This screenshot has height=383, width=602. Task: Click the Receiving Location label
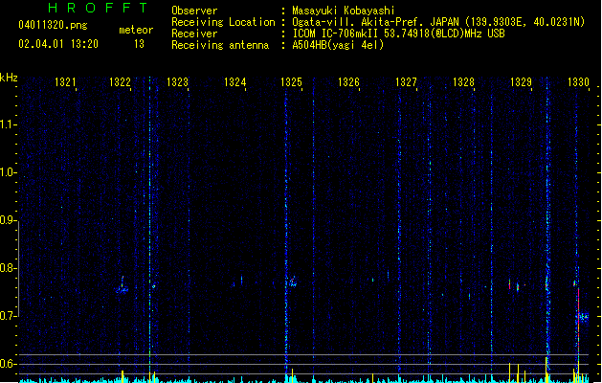(223, 22)
